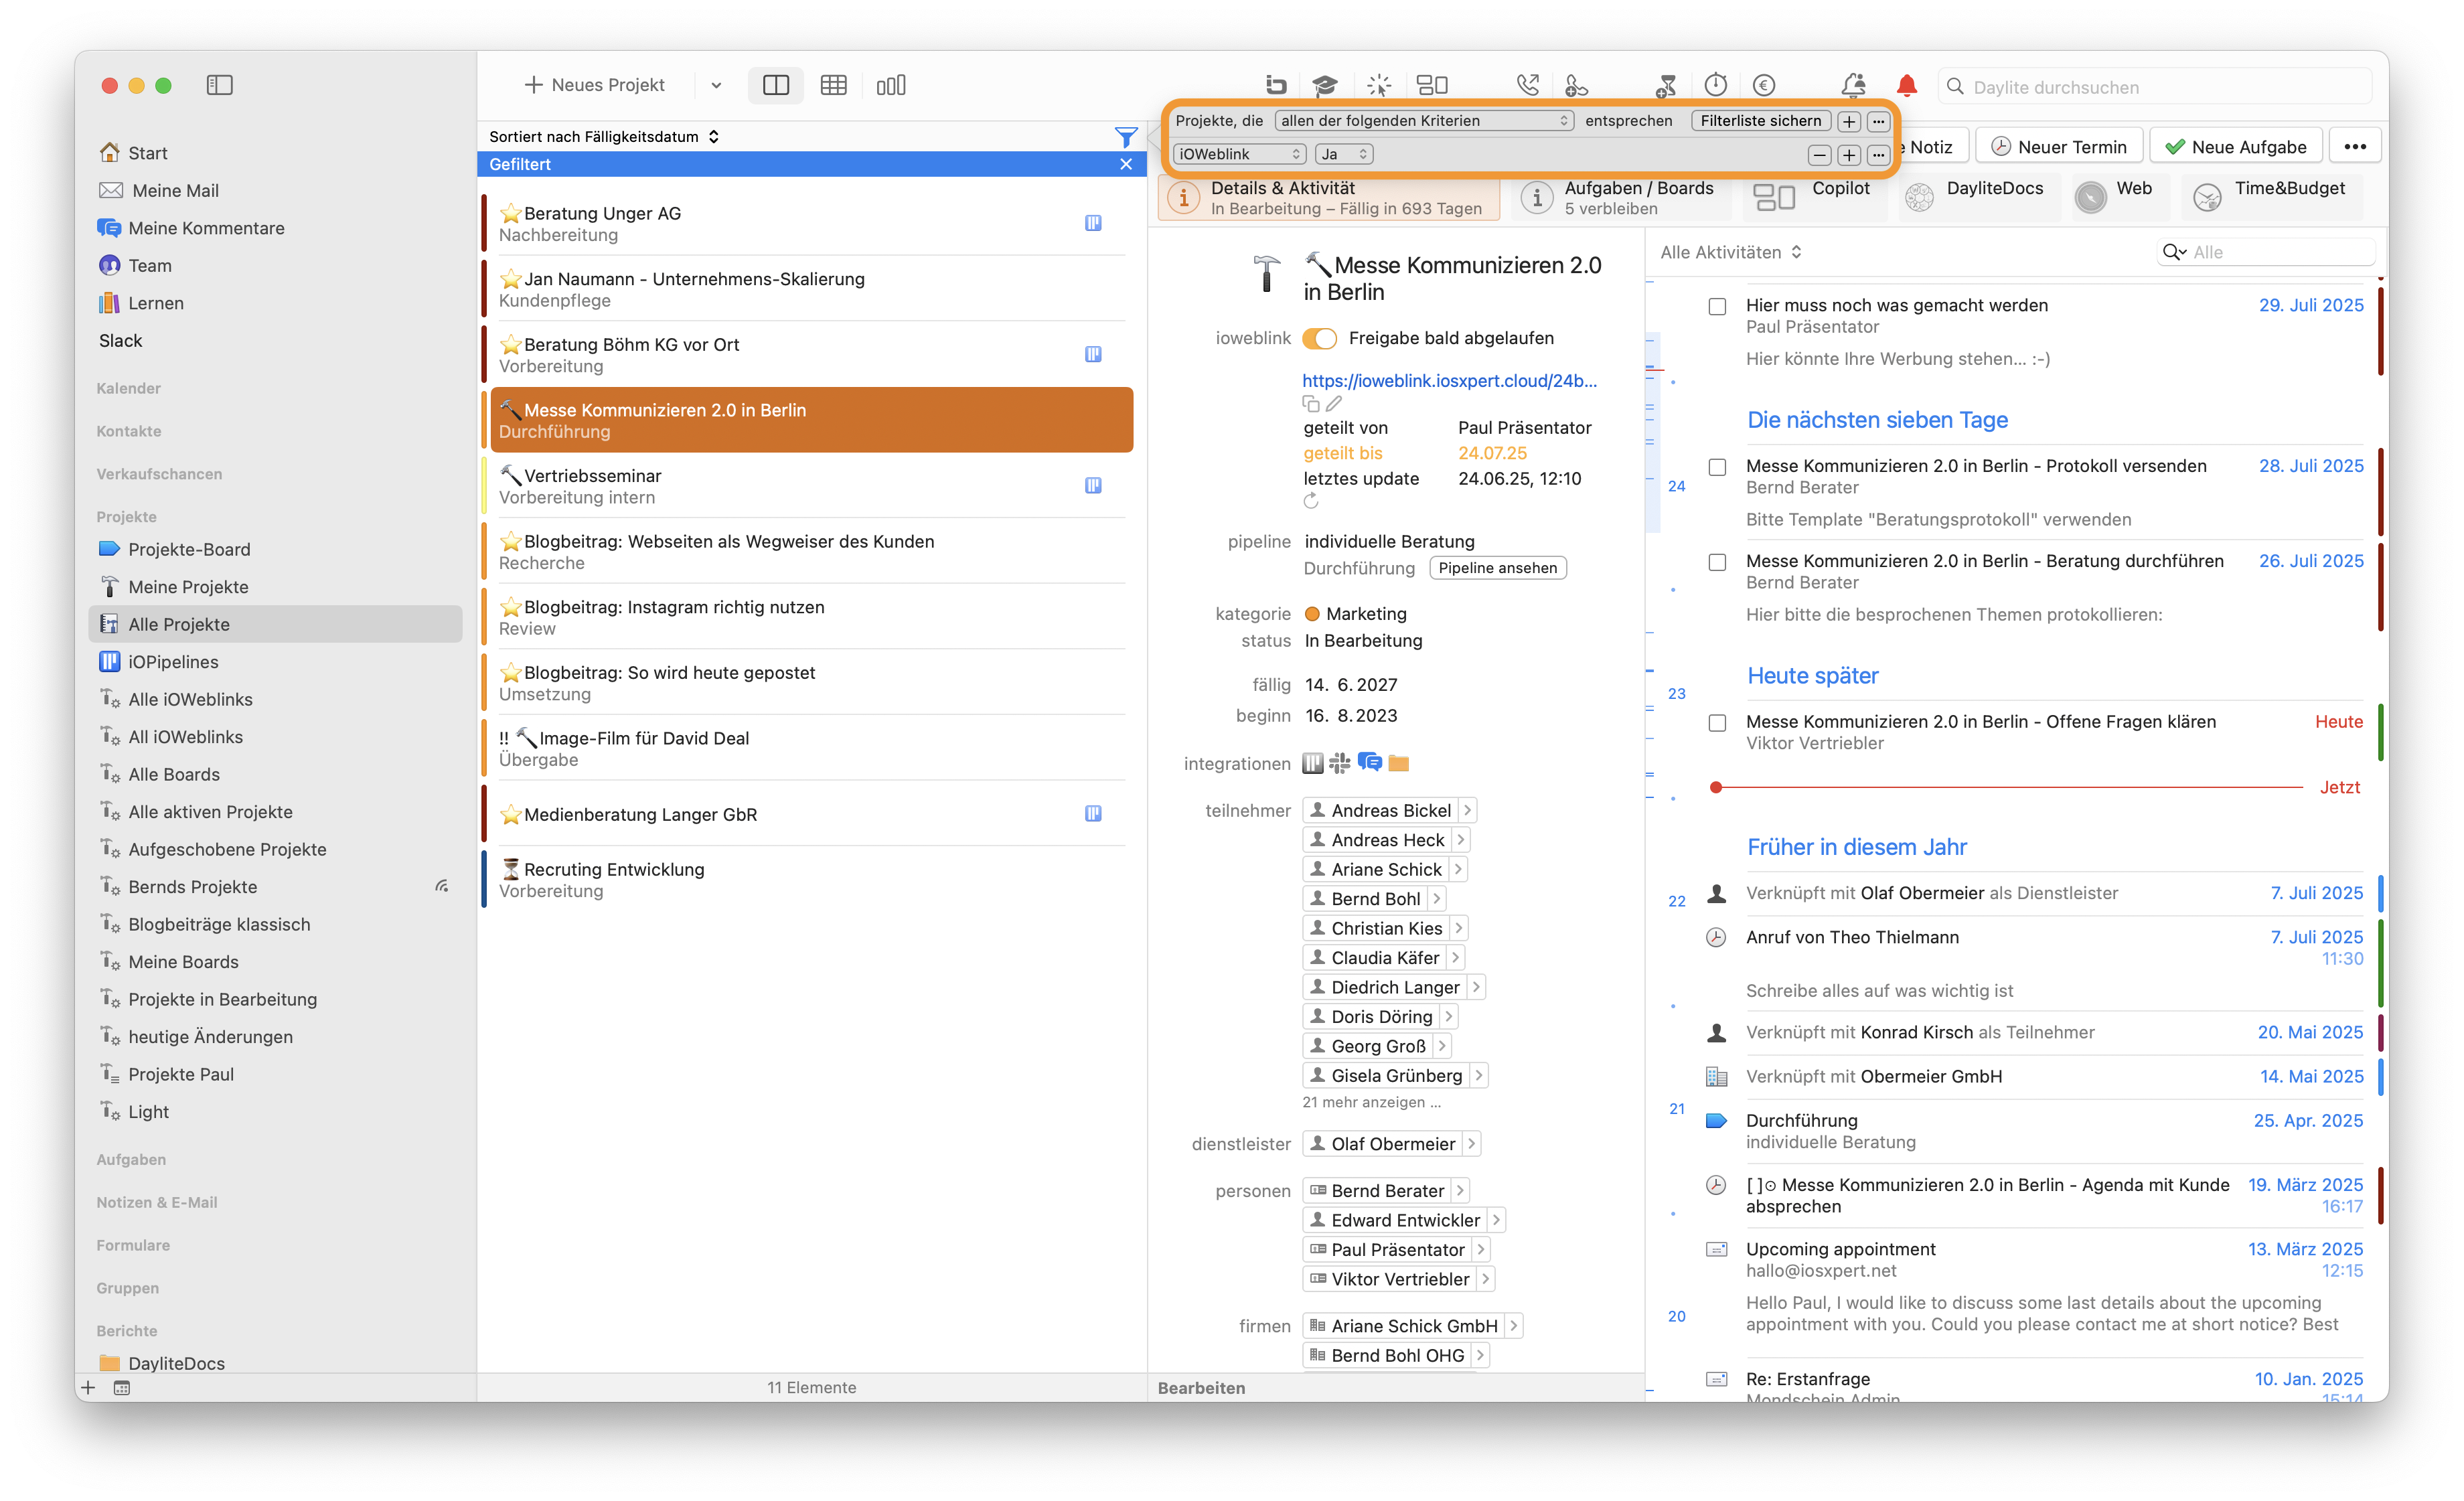Image resolution: width=2464 pixels, height=1501 pixels.
Task: Click '21 mehr anzeigen …' link
Action: [x=1371, y=1102]
